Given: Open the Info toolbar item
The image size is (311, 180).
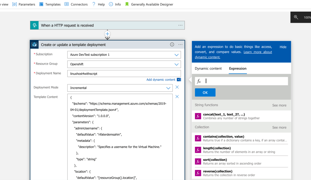Looking at the screenshot, I should (x=115, y=4).
